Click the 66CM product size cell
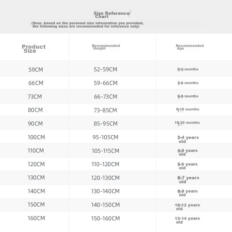Viewport: 232px width, 232px height. click(36, 83)
